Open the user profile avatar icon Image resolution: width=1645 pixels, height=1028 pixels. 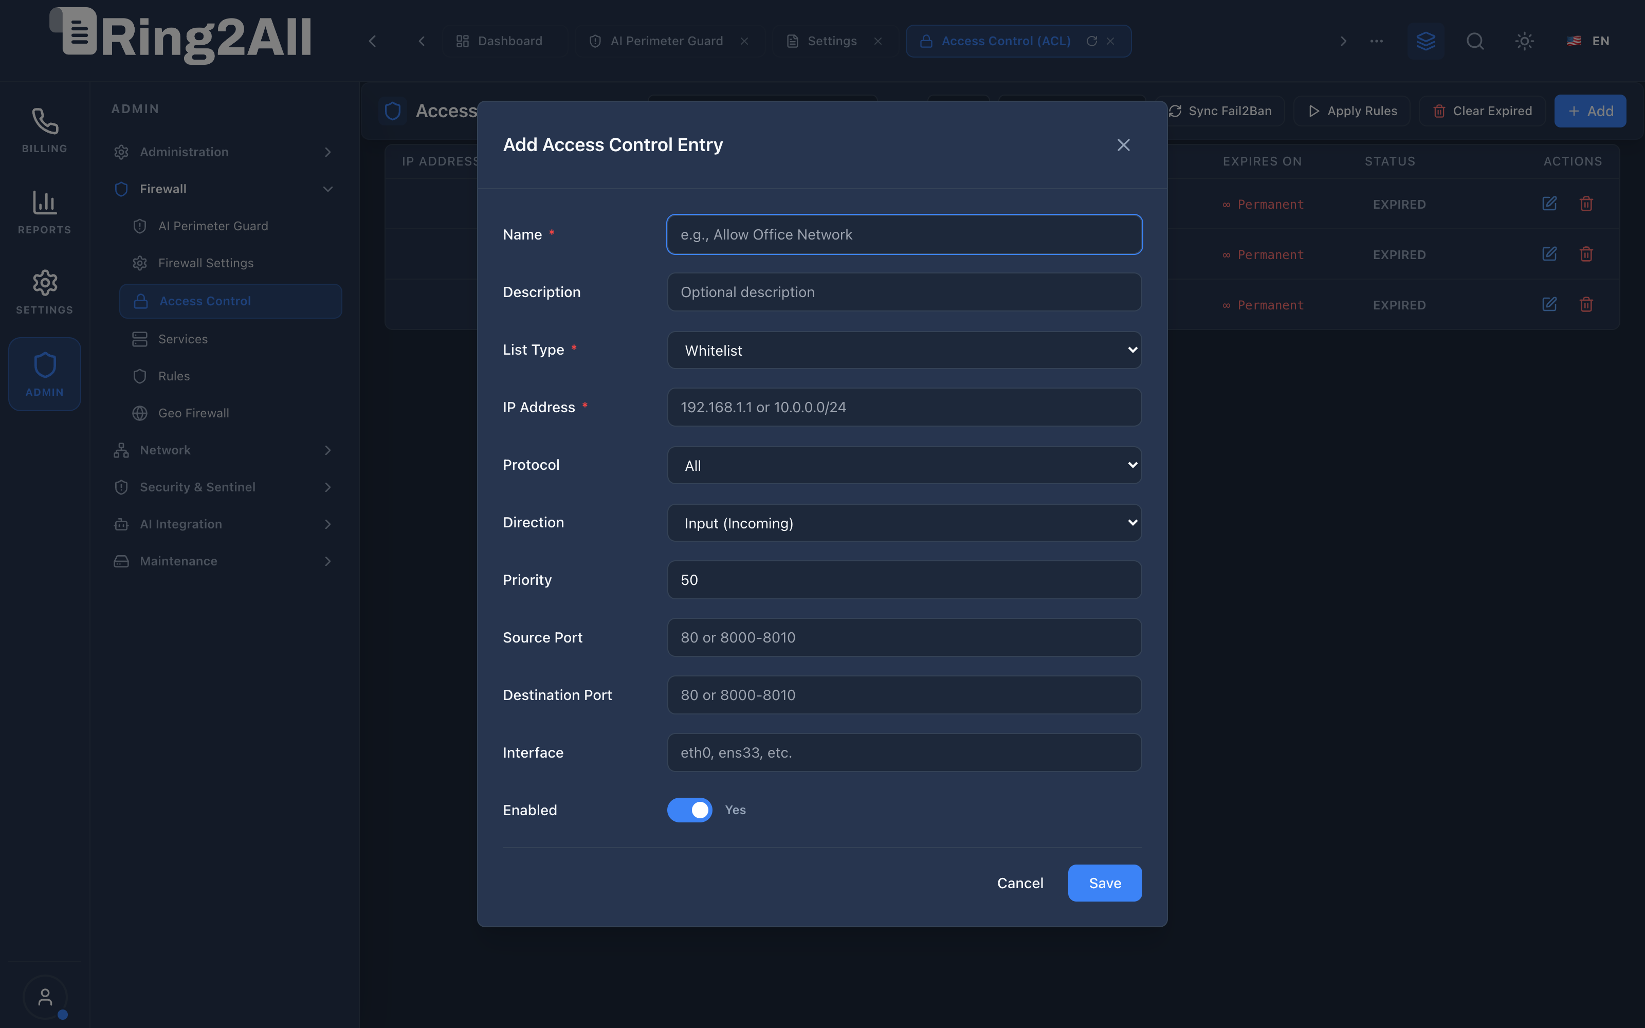[45, 997]
